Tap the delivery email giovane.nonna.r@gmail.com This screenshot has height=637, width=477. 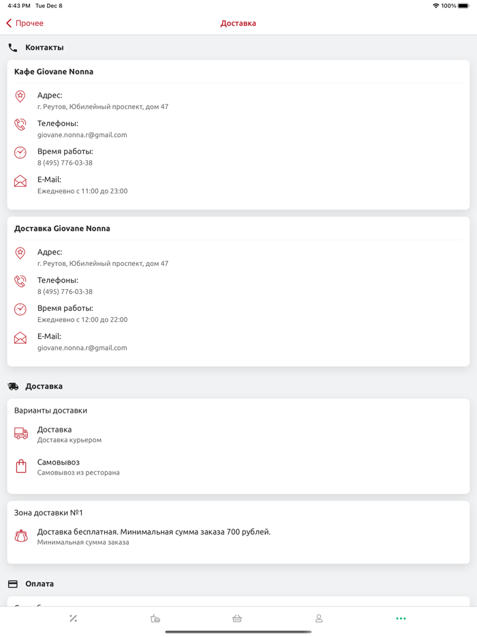[x=82, y=348]
